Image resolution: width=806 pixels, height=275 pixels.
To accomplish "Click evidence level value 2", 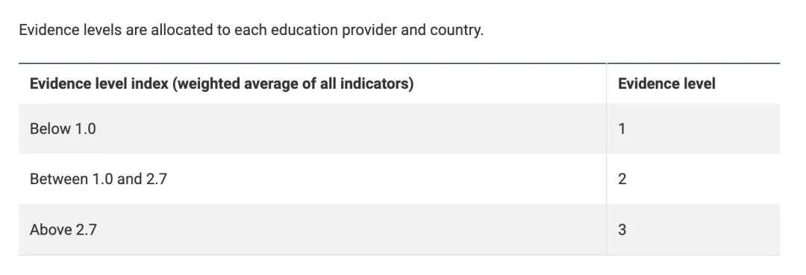I will [622, 179].
